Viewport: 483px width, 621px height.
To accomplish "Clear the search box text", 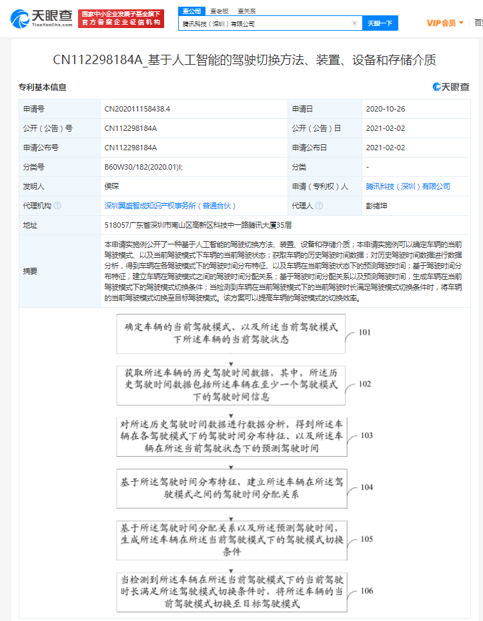I will point(354,23).
